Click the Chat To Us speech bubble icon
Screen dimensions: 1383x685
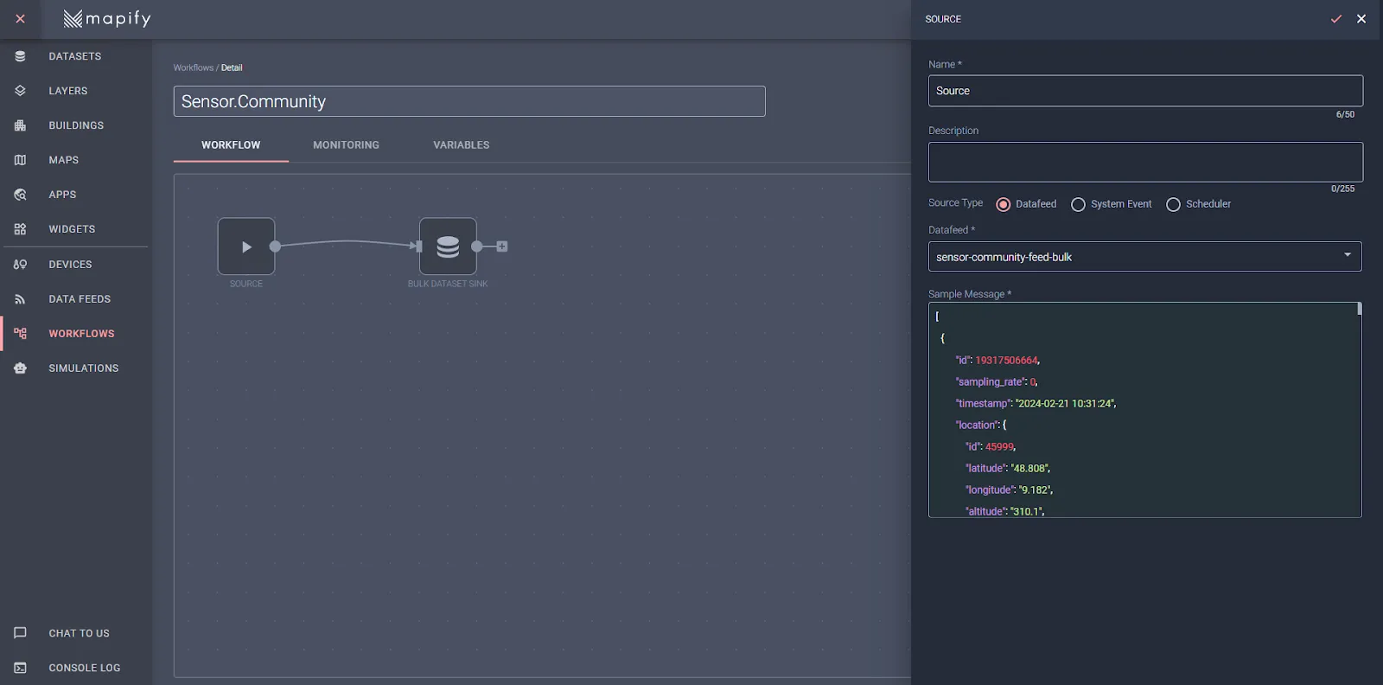[x=20, y=633]
